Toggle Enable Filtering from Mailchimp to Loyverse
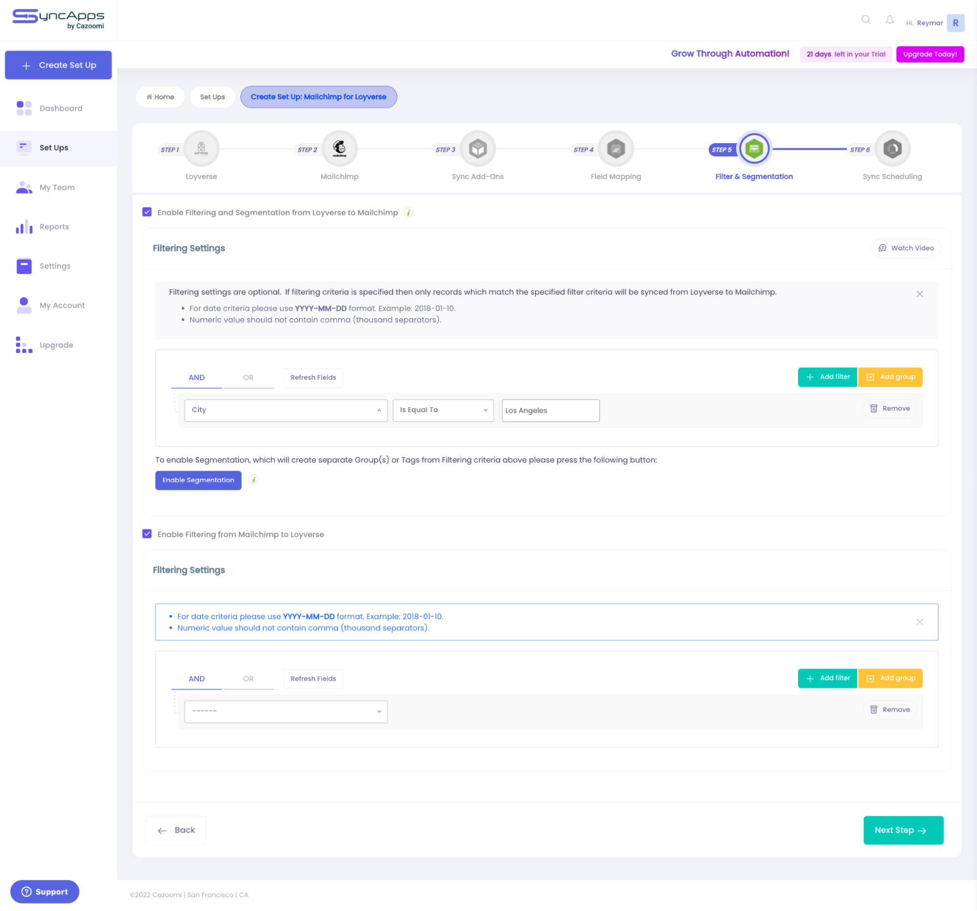Viewport: 977px width, 911px height. pos(147,534)
